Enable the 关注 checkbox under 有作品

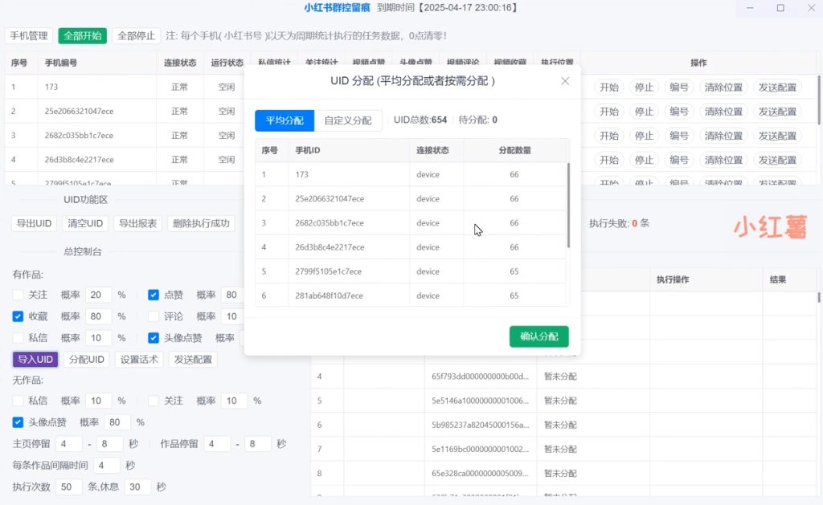pyautogui.click(x=18, y=295)
